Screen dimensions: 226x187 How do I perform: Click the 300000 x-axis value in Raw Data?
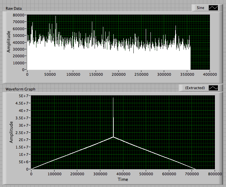tap(164, 74)
